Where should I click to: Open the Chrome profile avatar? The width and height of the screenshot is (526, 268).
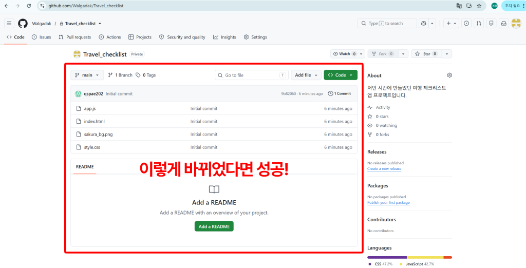tap(494, 6)
